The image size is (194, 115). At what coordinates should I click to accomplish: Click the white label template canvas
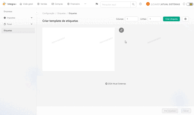(x=79, y=49)
